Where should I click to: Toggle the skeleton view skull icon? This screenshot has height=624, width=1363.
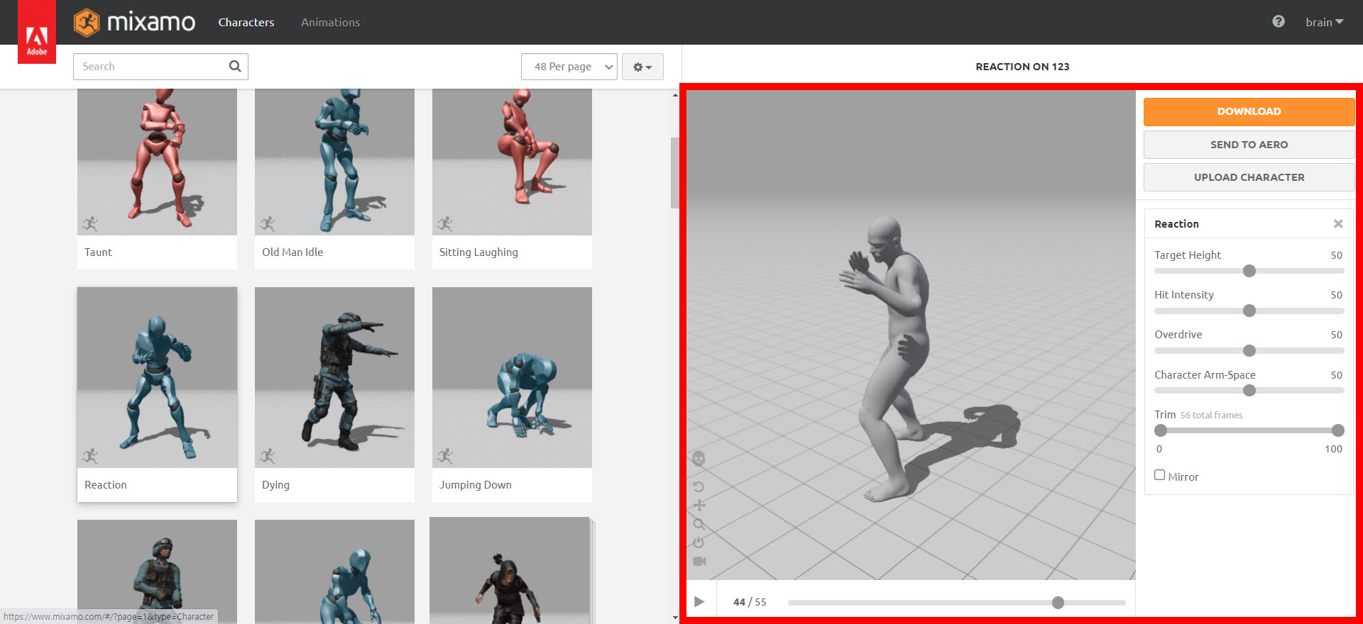tap(699, 459)
